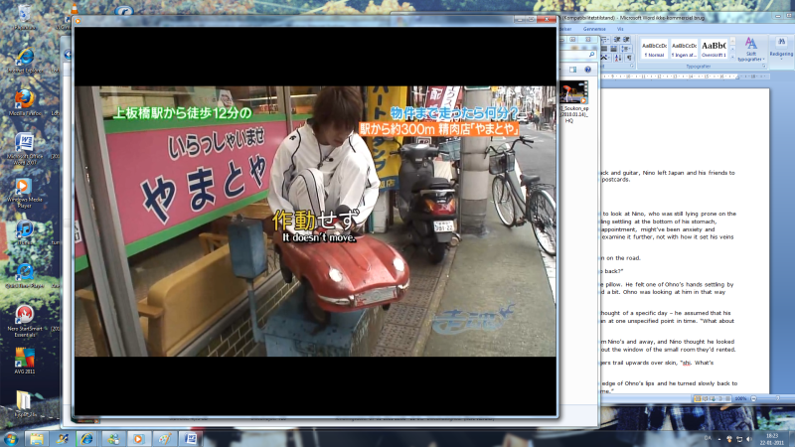Click the volume icon in system tray

(749, 439)
